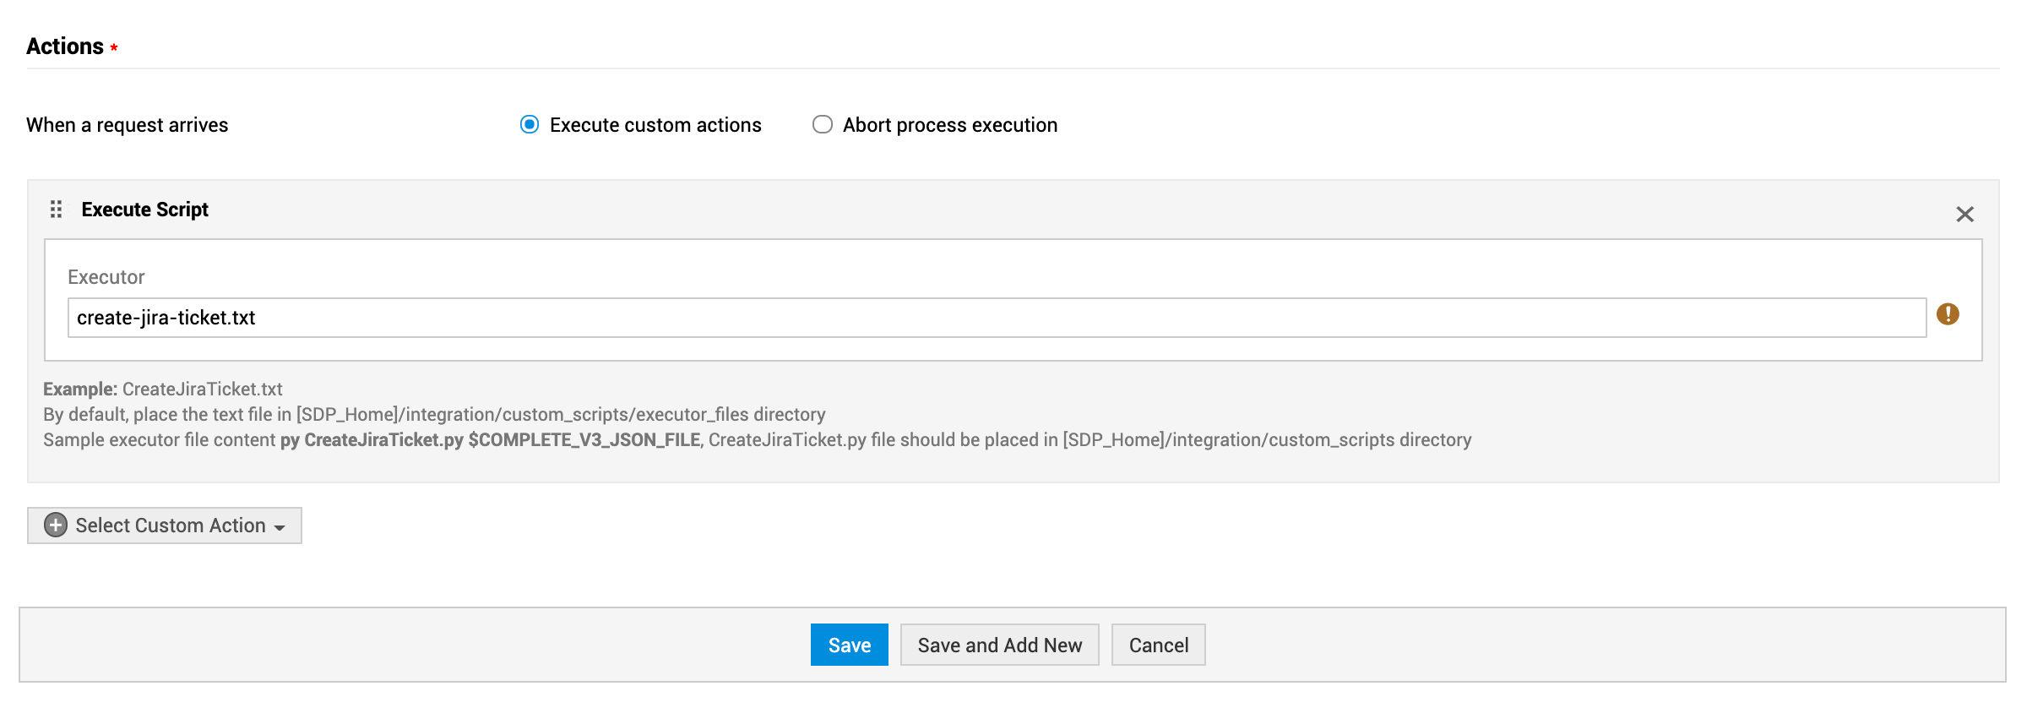Click the drag handle beside Execute Script

point(56,210)
